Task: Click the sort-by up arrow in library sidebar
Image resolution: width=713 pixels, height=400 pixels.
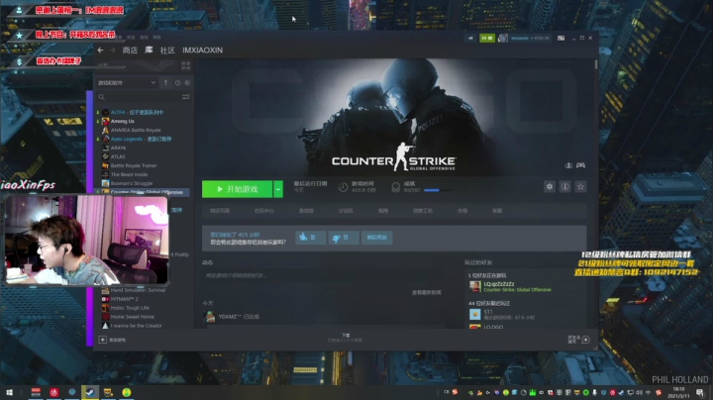Action: point(165,83)
